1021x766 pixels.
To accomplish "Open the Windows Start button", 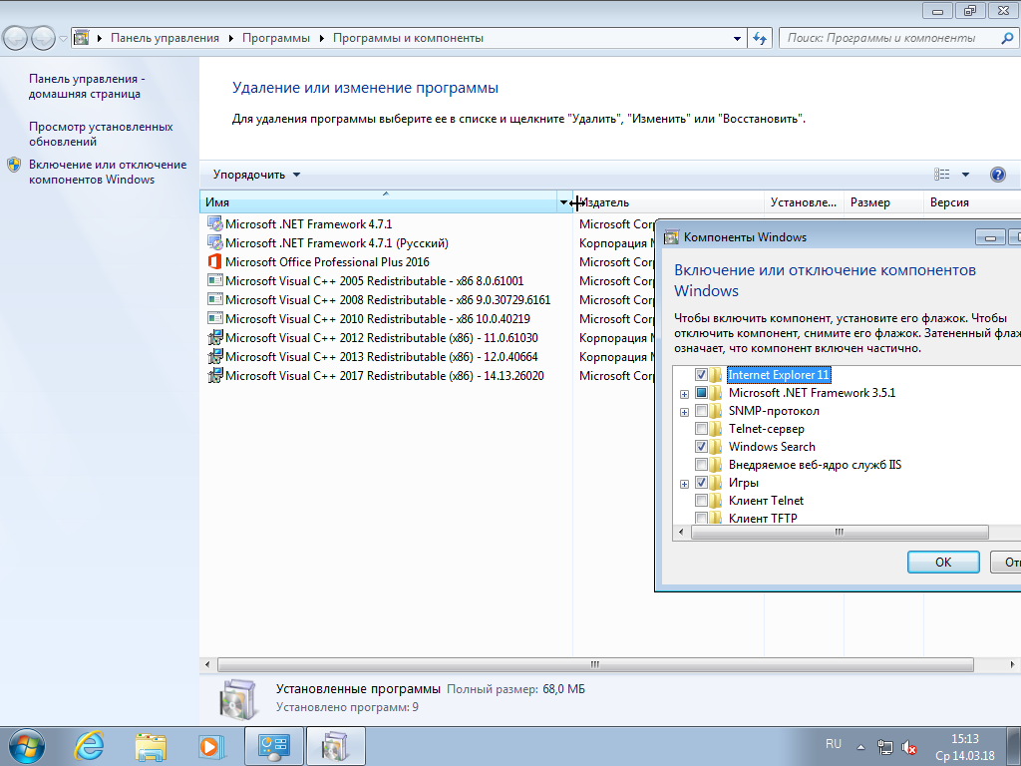I will [x=27, y=746].
